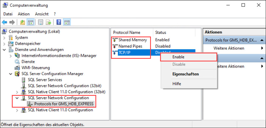Screen dimensions: 266x128
Task: Select the Shared Memory protocol row
Action: [133, 40]
